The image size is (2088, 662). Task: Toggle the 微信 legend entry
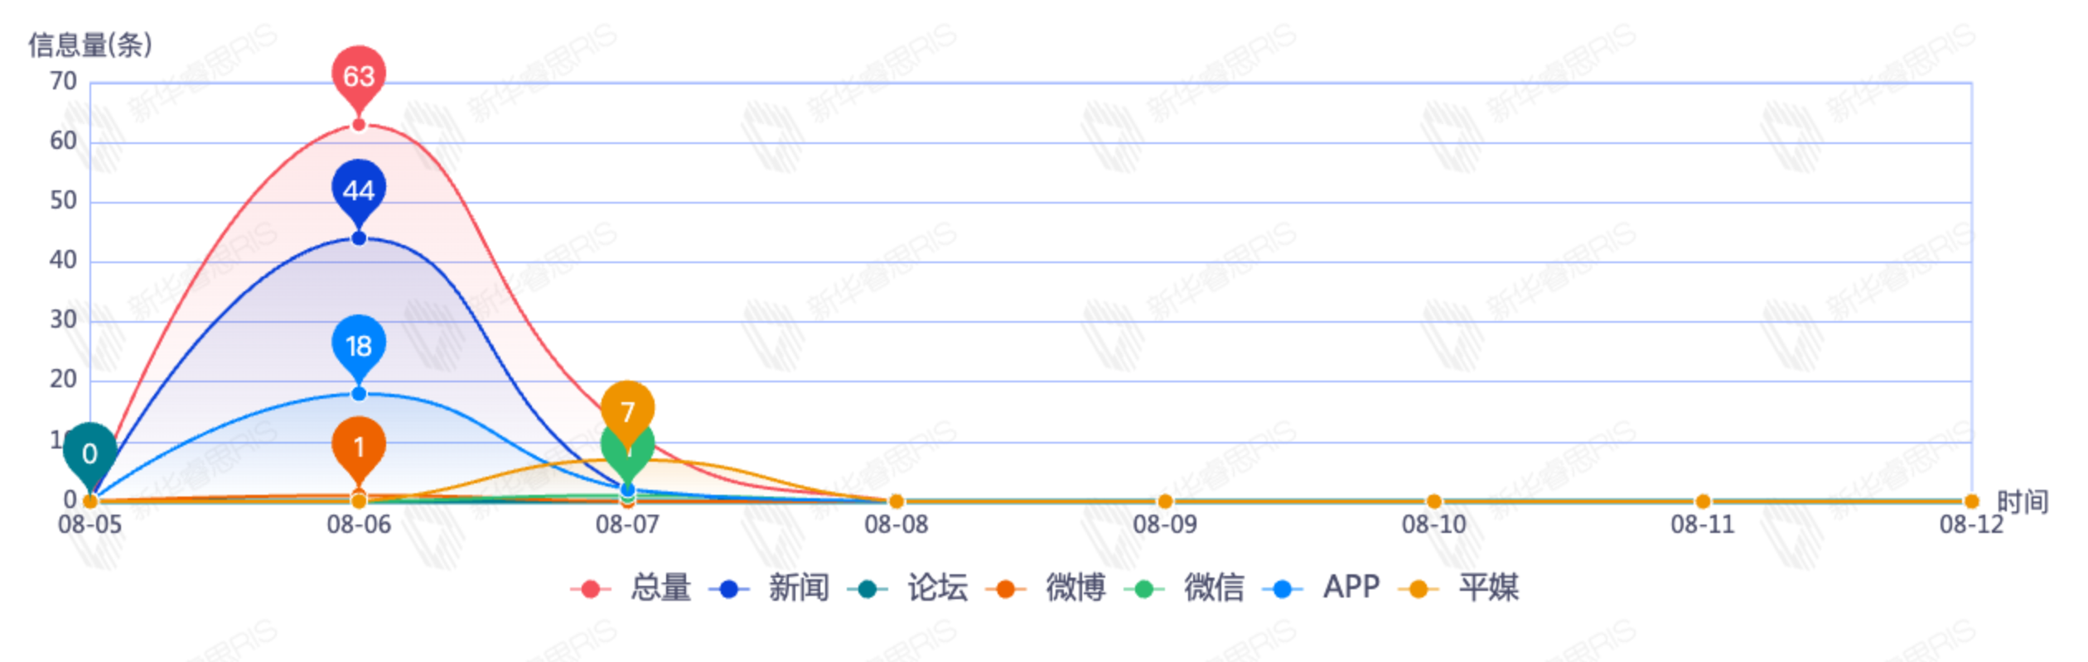pos(1186,588)
